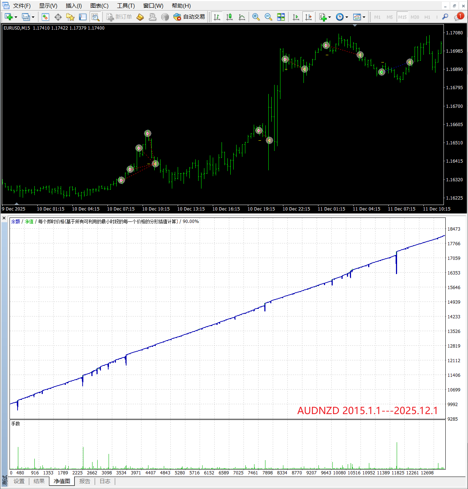Click the search magnifier icon
The height and width of the screenshot is (489, 468).
[x=445, y=17]
